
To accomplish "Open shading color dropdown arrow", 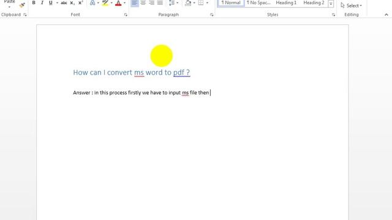I will click(x=194, y=3).
